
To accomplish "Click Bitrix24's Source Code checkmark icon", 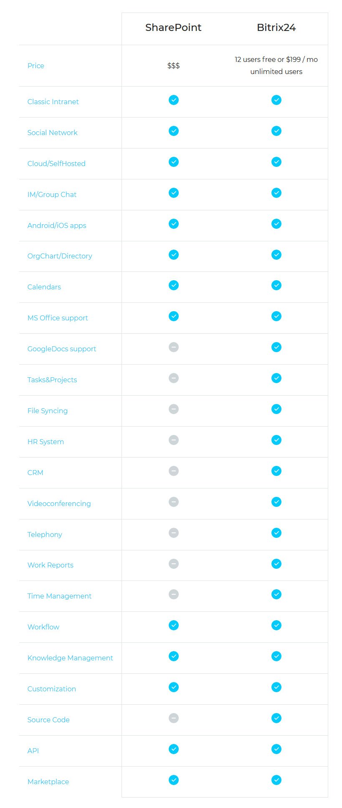I will click(x=276, y=718).
